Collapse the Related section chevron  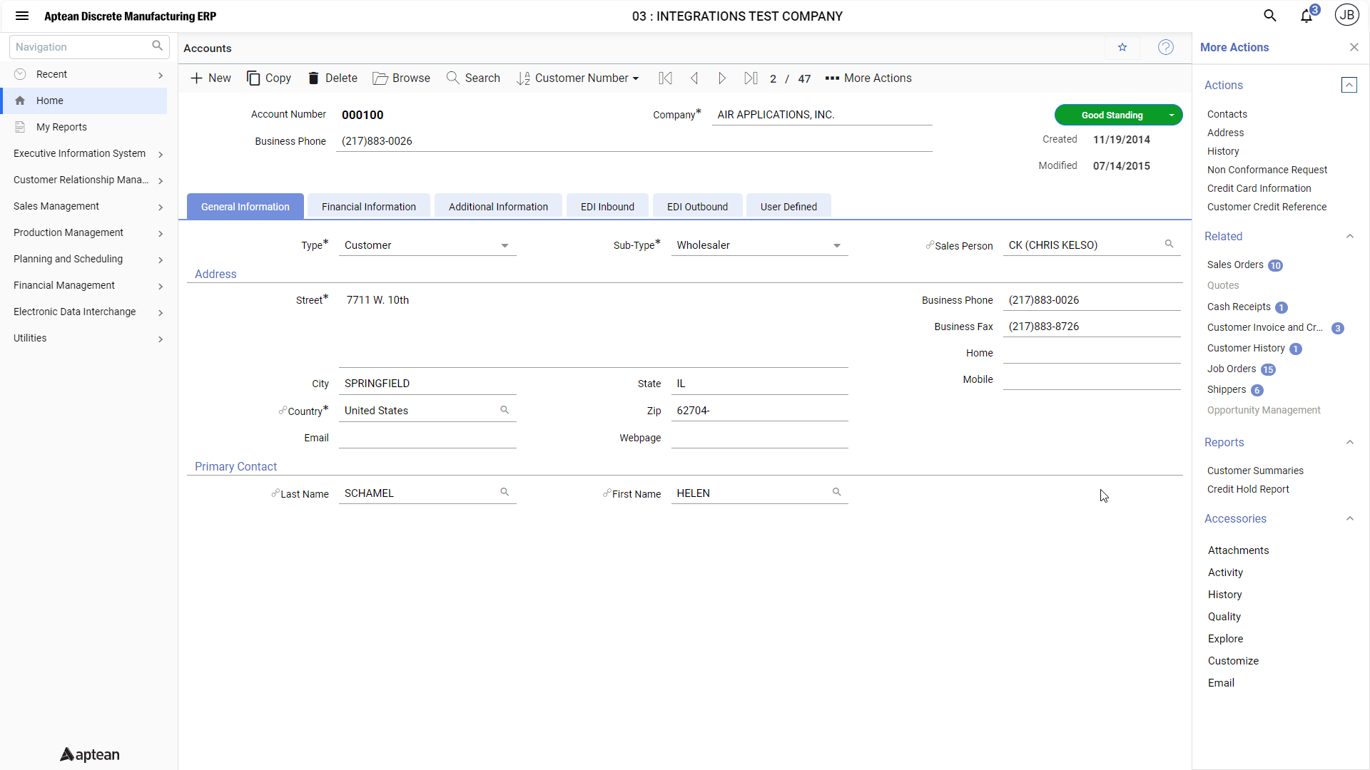[x=1349, y=236]
